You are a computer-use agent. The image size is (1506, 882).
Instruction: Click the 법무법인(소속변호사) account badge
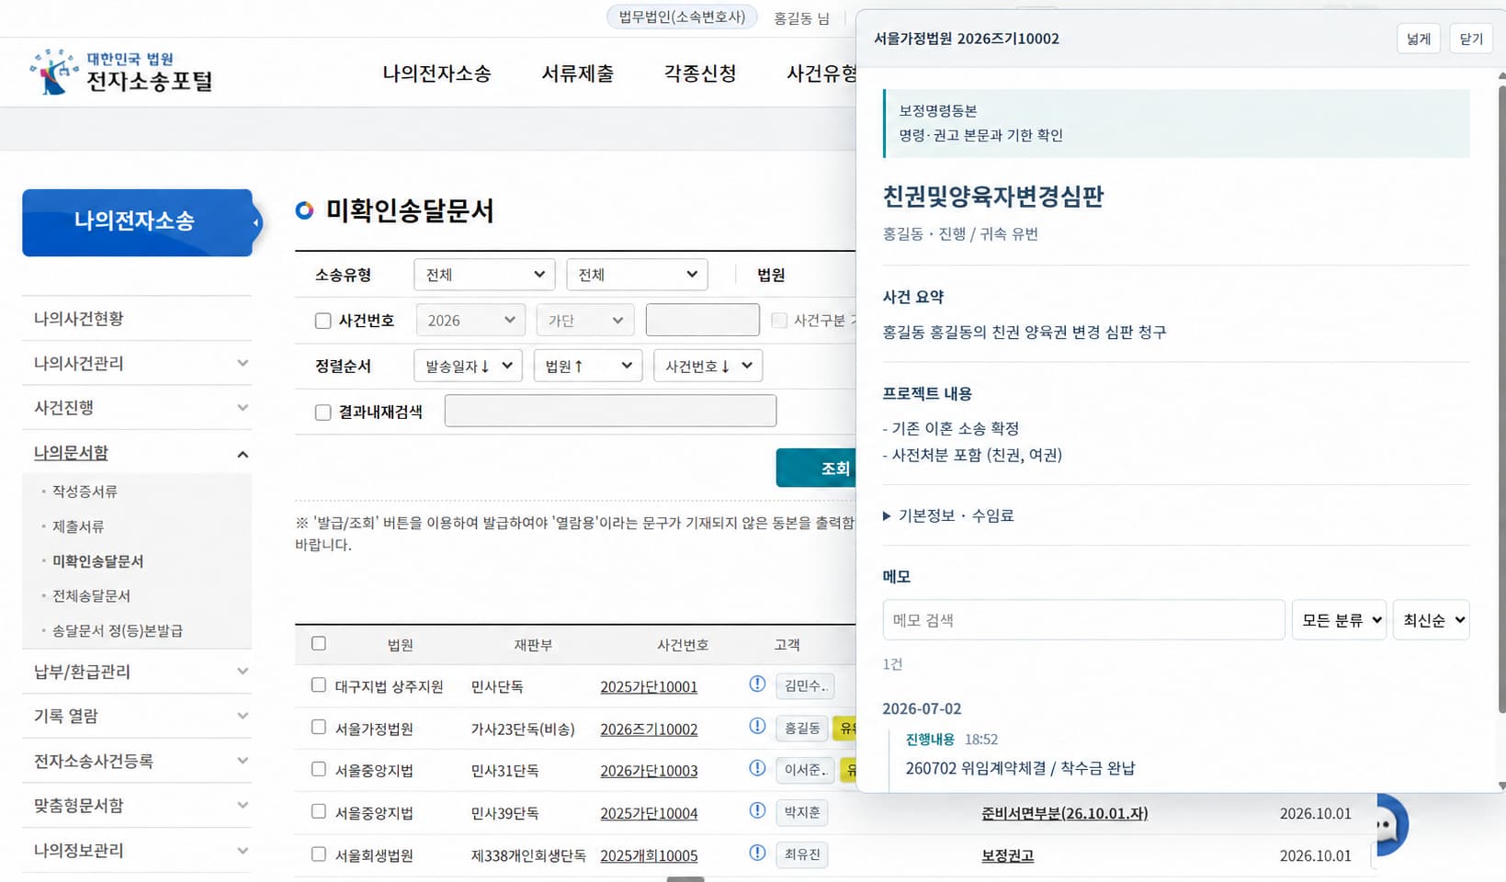[x=682, y=17]
